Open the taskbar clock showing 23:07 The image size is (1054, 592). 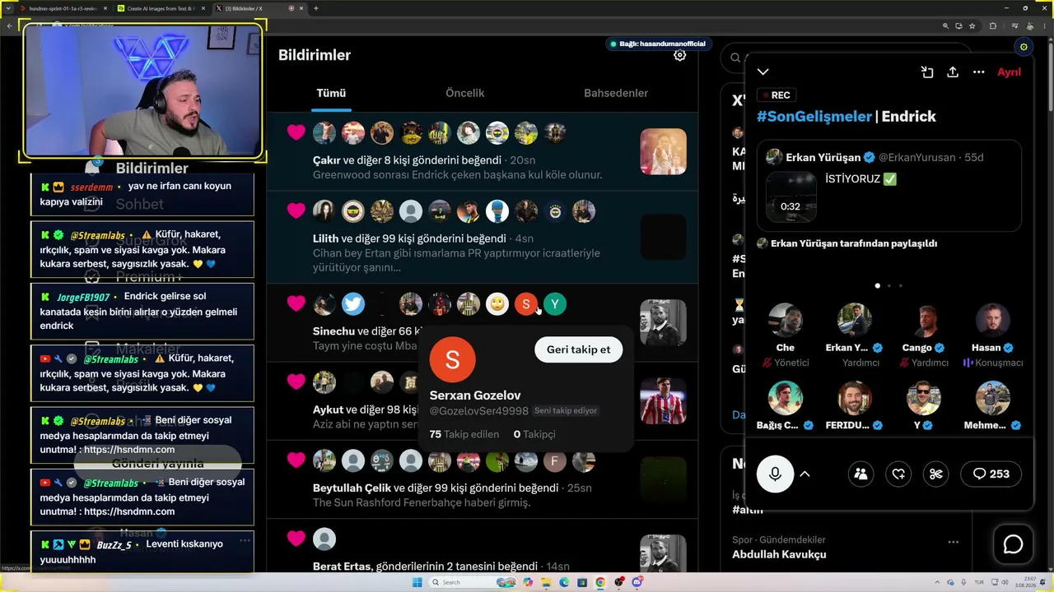pos(1024,582)
